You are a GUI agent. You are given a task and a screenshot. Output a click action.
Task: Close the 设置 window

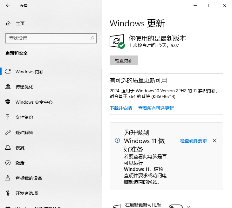point(224,5)
